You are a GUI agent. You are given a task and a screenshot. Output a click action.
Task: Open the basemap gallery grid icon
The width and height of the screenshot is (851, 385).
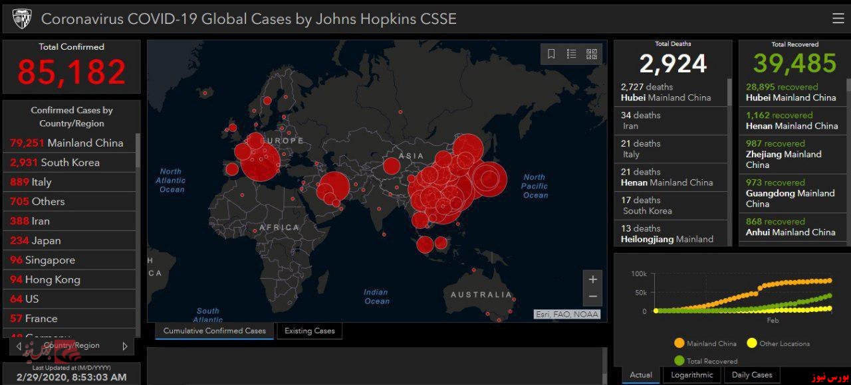coord(591,54)
